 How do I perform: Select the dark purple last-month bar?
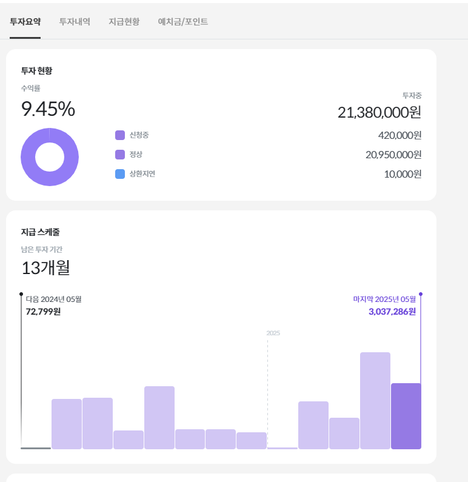[406, 416]
